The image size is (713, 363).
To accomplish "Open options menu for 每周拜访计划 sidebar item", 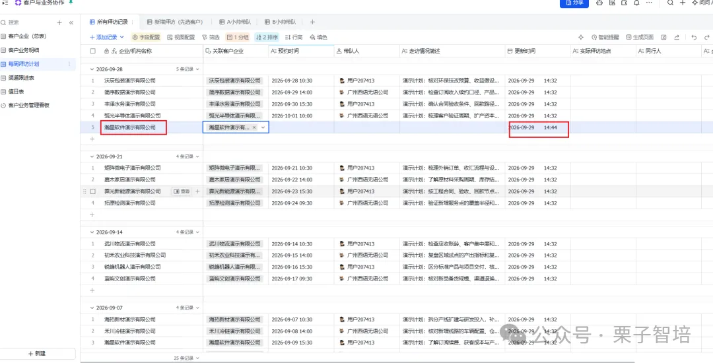I will (69, 64).
